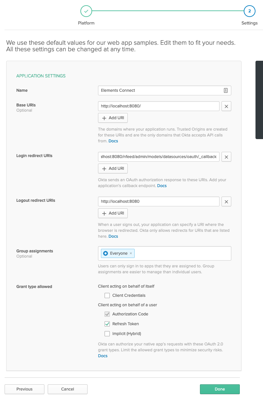
Task: Select the Settings step 2 circle
Action: coord(249,11)
